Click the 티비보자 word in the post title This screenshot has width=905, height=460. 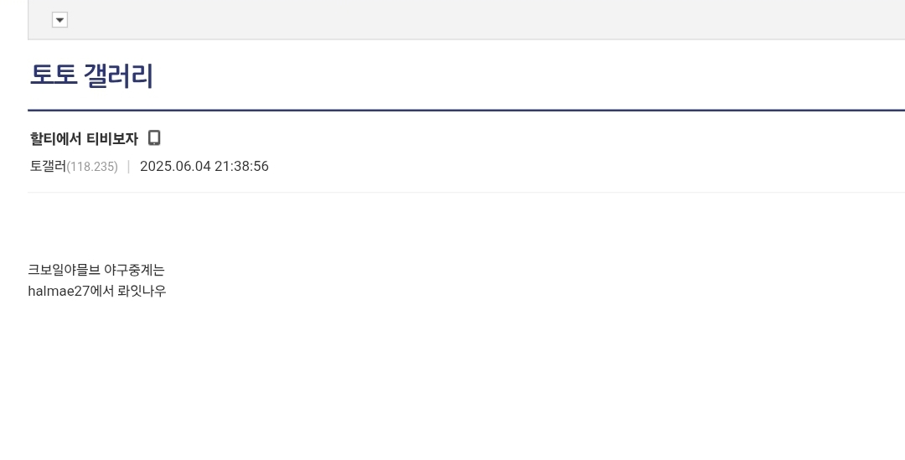point(112,139)
